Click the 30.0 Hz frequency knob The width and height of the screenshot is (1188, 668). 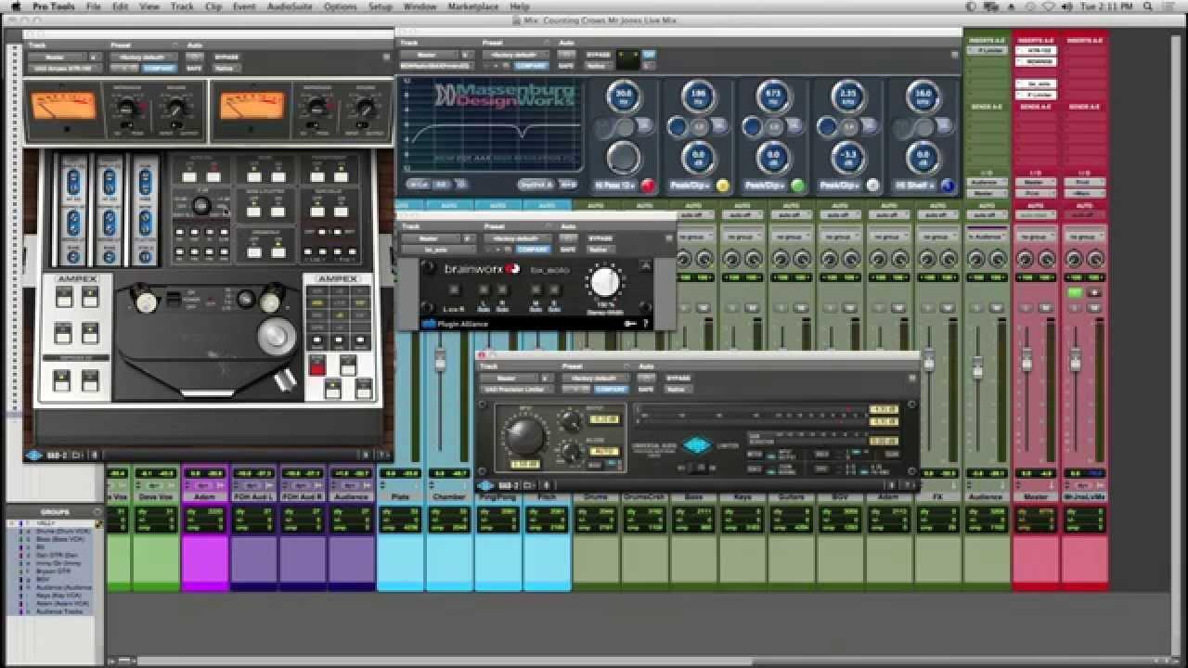(x=624, y=96)
